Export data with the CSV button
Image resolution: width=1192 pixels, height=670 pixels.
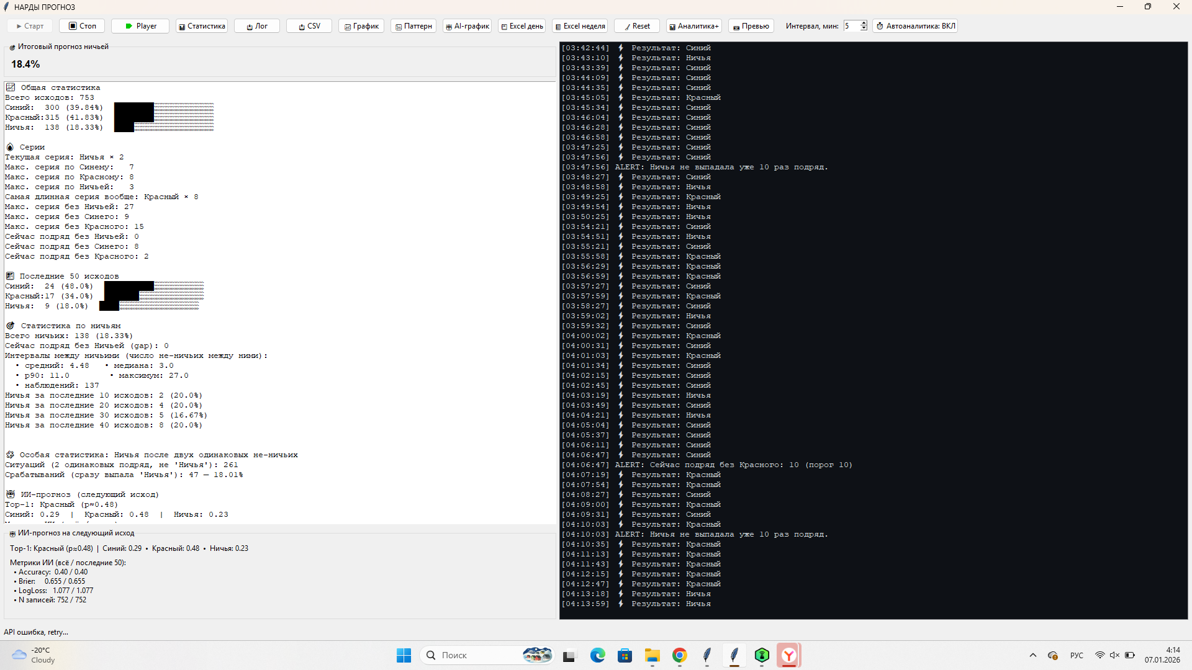click(309, 26)
